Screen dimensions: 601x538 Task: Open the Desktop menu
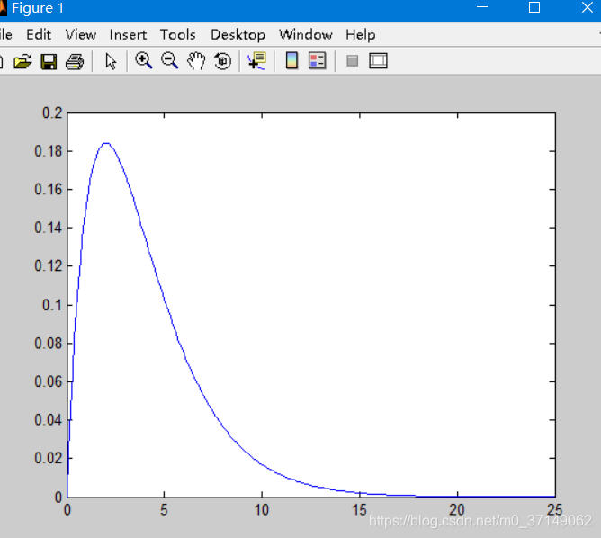(x=238, y=35)
